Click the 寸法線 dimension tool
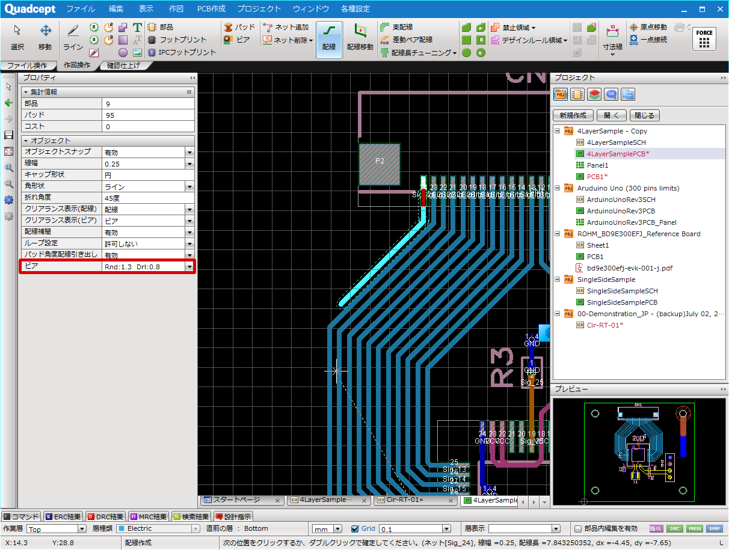The height and width of the screenshot is (550, 729). 612,37
